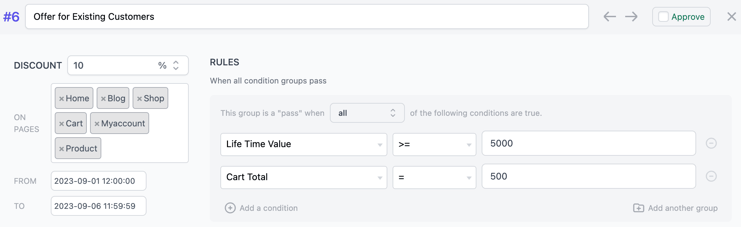Edit the FROM date field
741x227 pixels.
coord(98,181)
